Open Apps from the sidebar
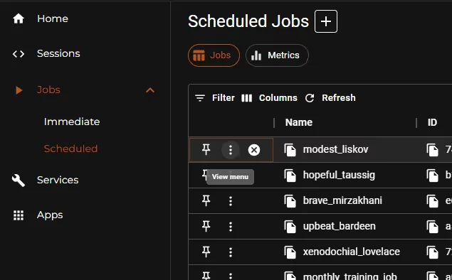The width and height of the screenshot is (452, 280). (x=50, y=215)
